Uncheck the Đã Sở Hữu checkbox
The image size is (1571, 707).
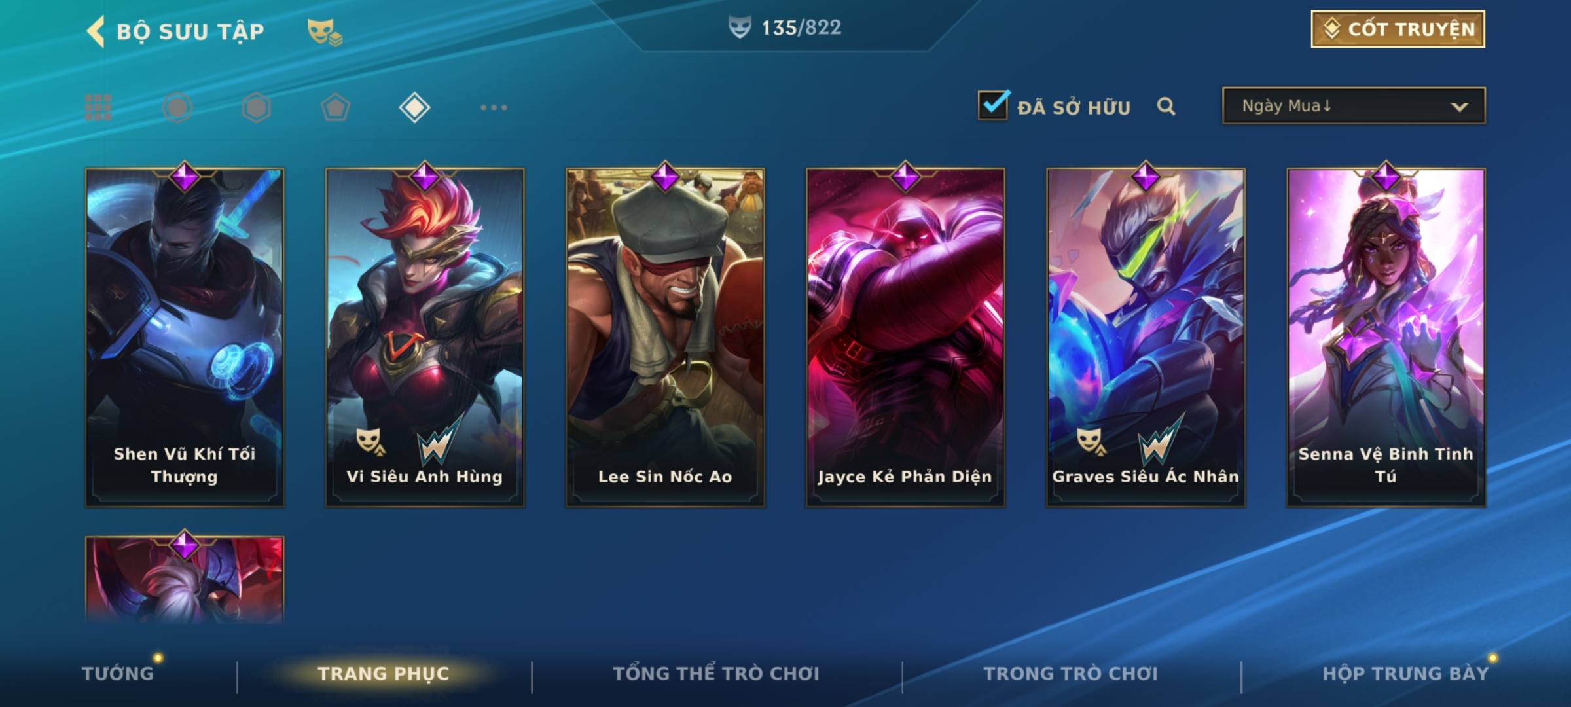pyautogui.click(x=994, y=105)
